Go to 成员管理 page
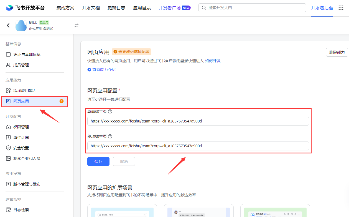This screenshot has height=217, width=349. coord(21,65)
